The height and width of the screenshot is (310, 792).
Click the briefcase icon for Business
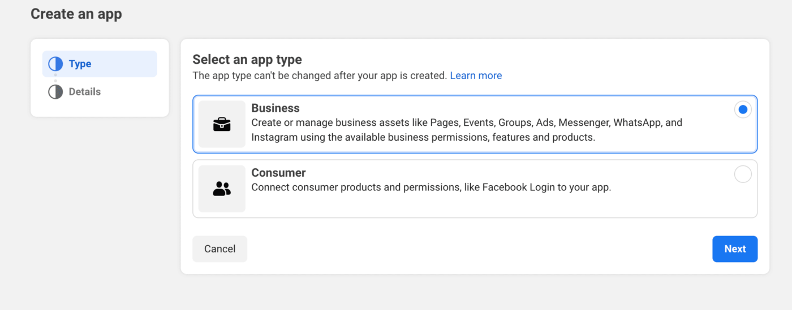click(222, 124)
